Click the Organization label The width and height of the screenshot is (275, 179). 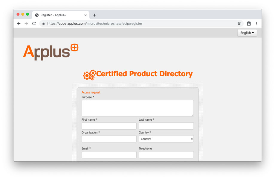[x=91, y=132]
